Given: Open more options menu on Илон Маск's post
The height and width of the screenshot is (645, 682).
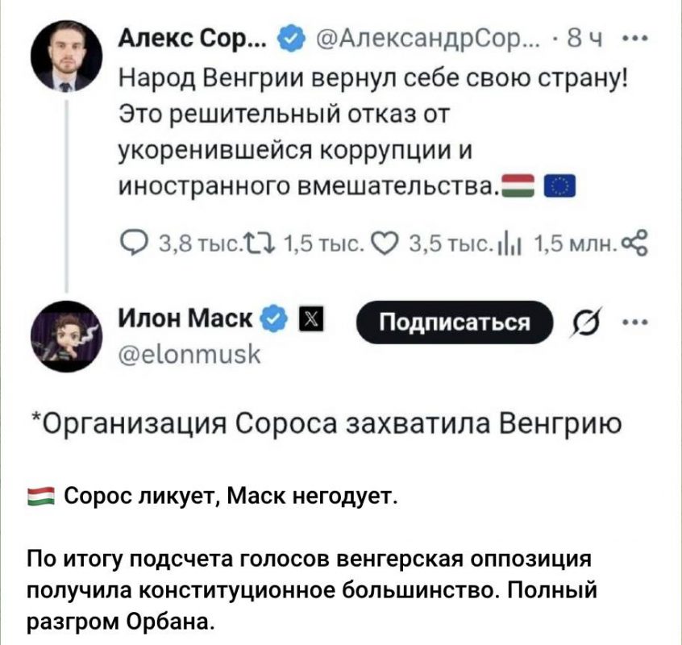Looking at the screenshot, I should click(634, 322).
